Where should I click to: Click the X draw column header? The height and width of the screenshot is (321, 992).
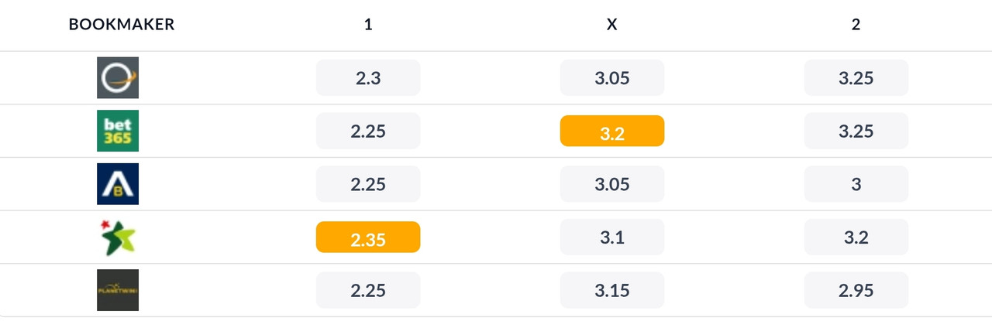point(612,25)
